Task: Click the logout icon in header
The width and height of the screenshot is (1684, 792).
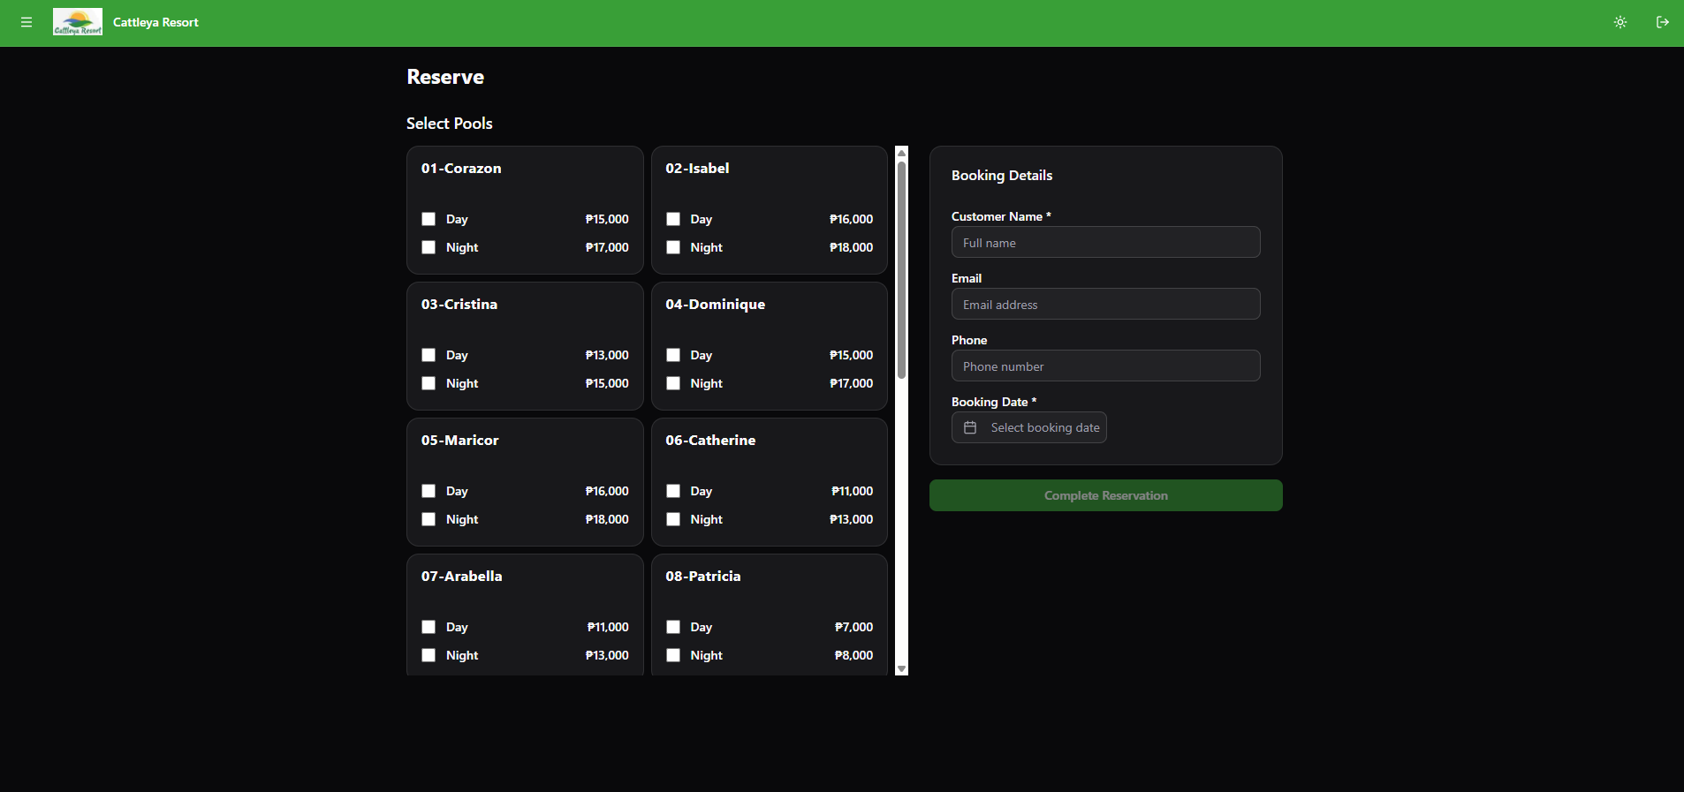Action: click(1663, 22)
